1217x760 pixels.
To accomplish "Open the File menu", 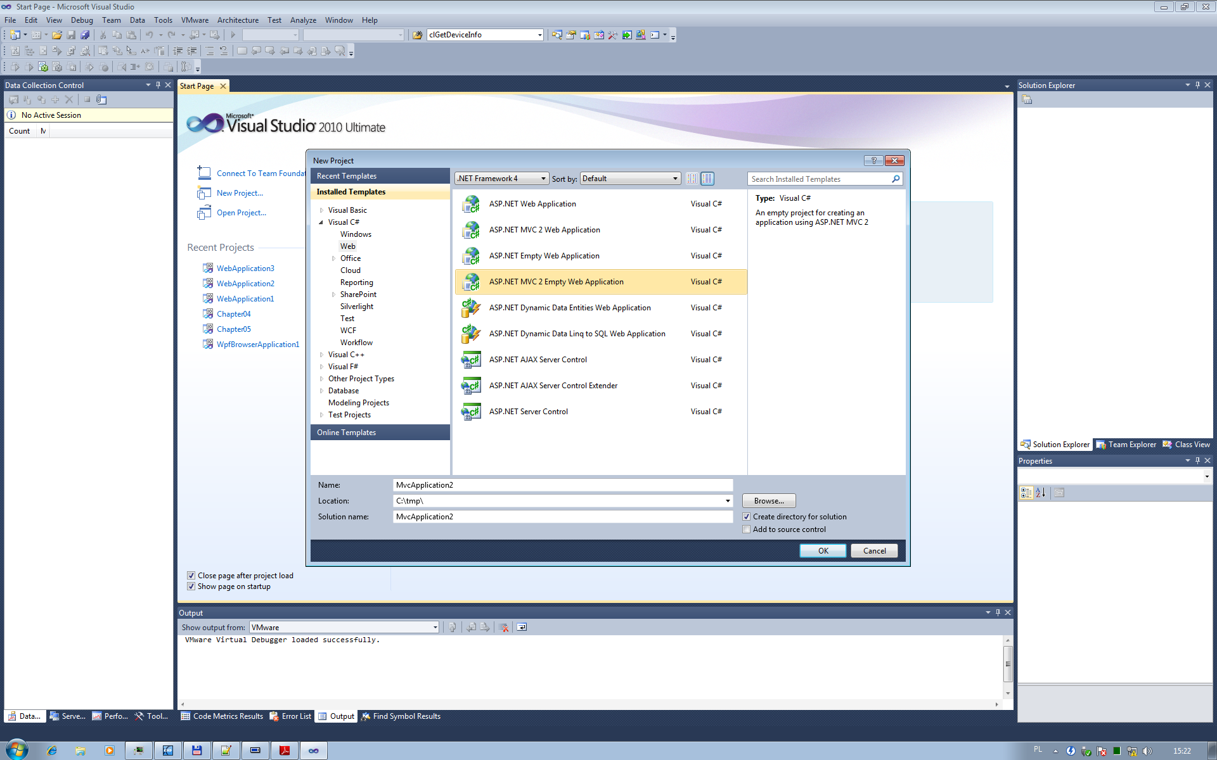I will click(x=10, y=20).
